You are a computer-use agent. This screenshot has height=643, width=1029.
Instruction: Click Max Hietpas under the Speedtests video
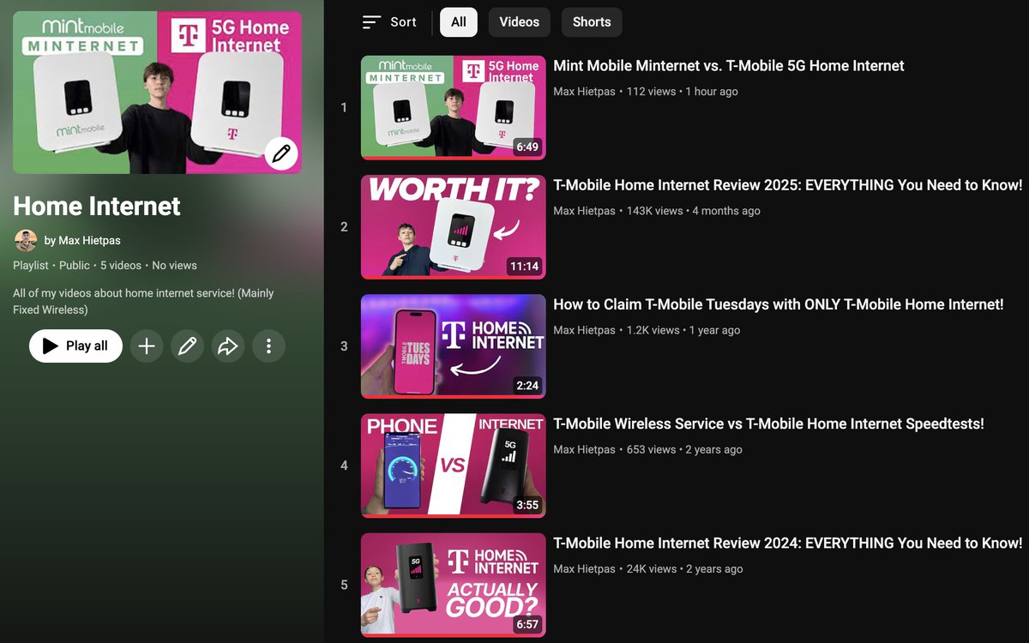584,449
